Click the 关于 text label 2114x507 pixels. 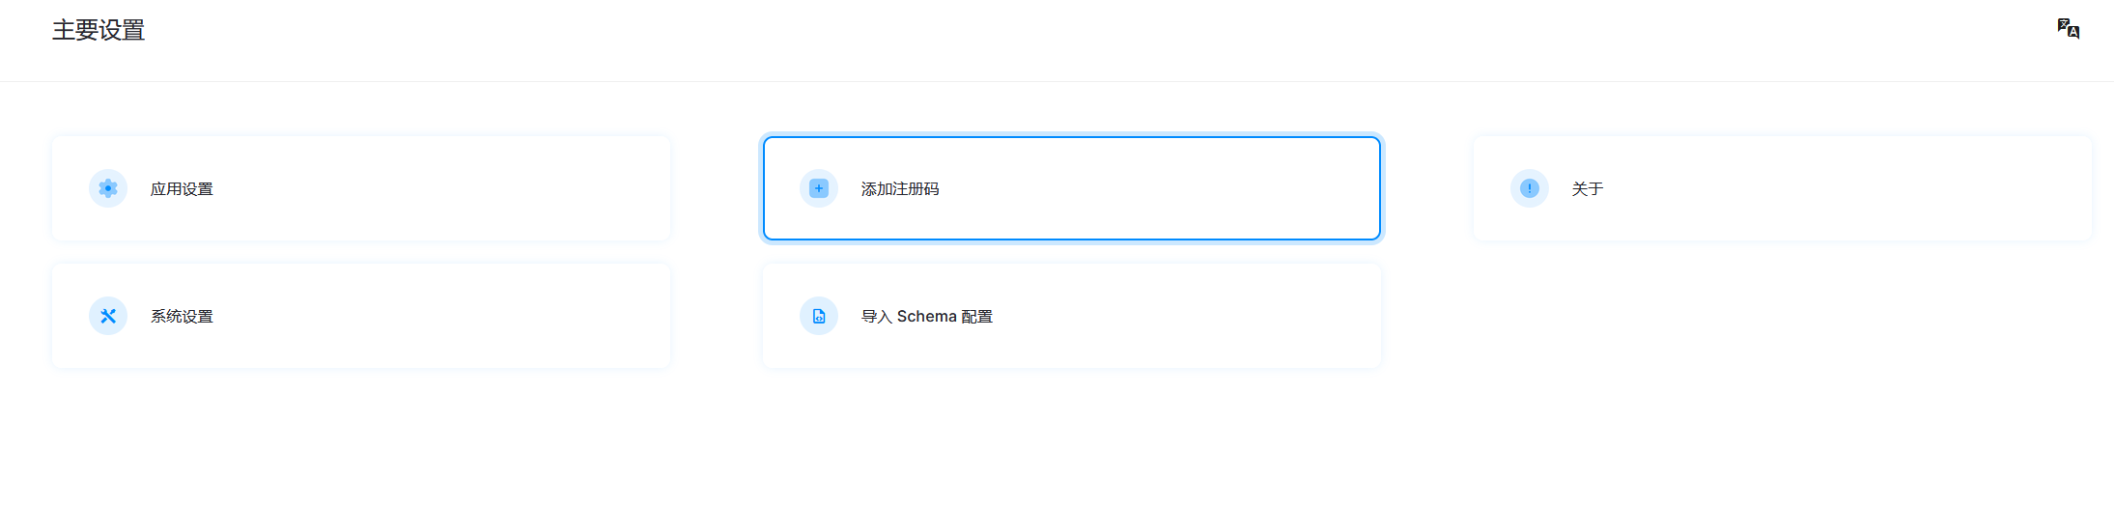point(1588,189)
